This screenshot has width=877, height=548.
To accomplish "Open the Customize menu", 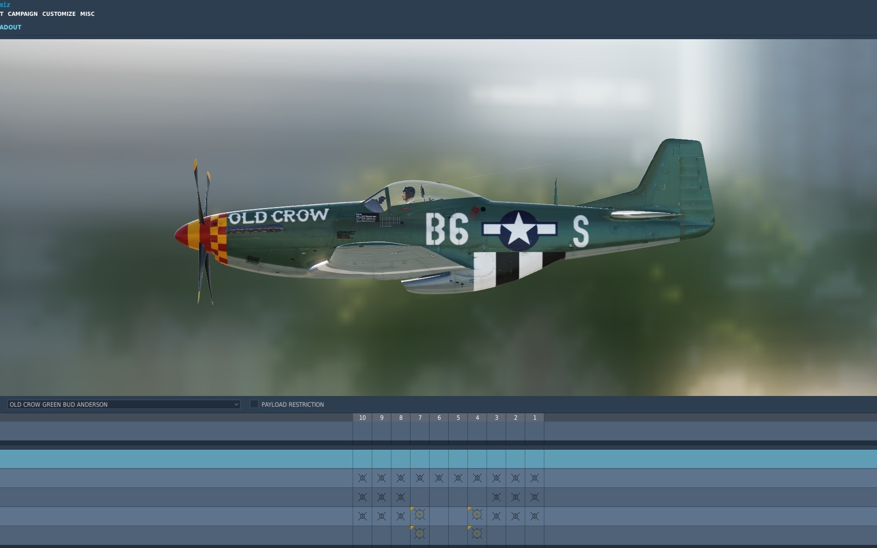I will tap(59, 14).
